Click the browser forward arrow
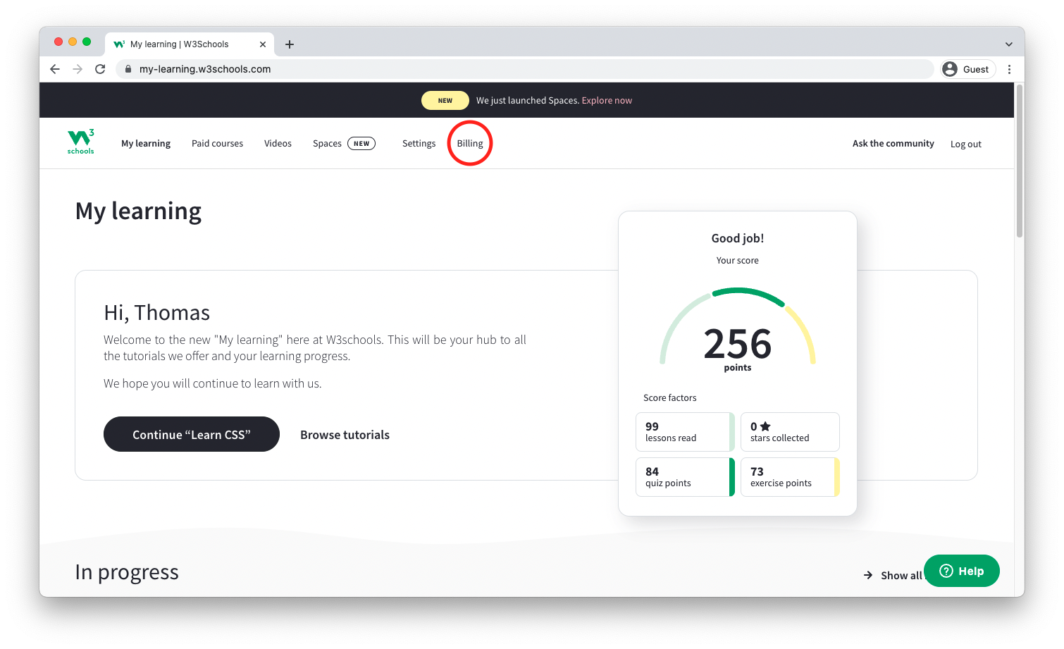The height and width of the screenshot is (649, 1064). click(x=78, y=69)
